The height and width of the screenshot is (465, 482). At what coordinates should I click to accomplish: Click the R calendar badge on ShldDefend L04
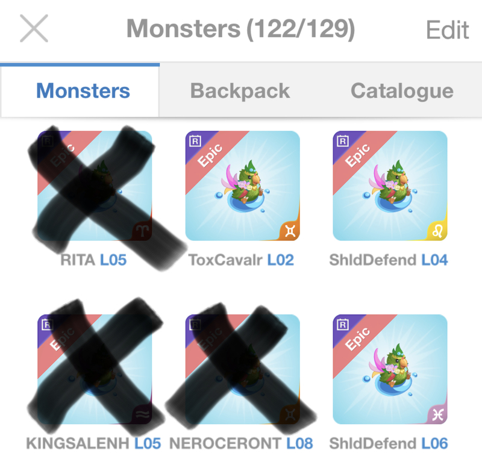click(343, 141)
